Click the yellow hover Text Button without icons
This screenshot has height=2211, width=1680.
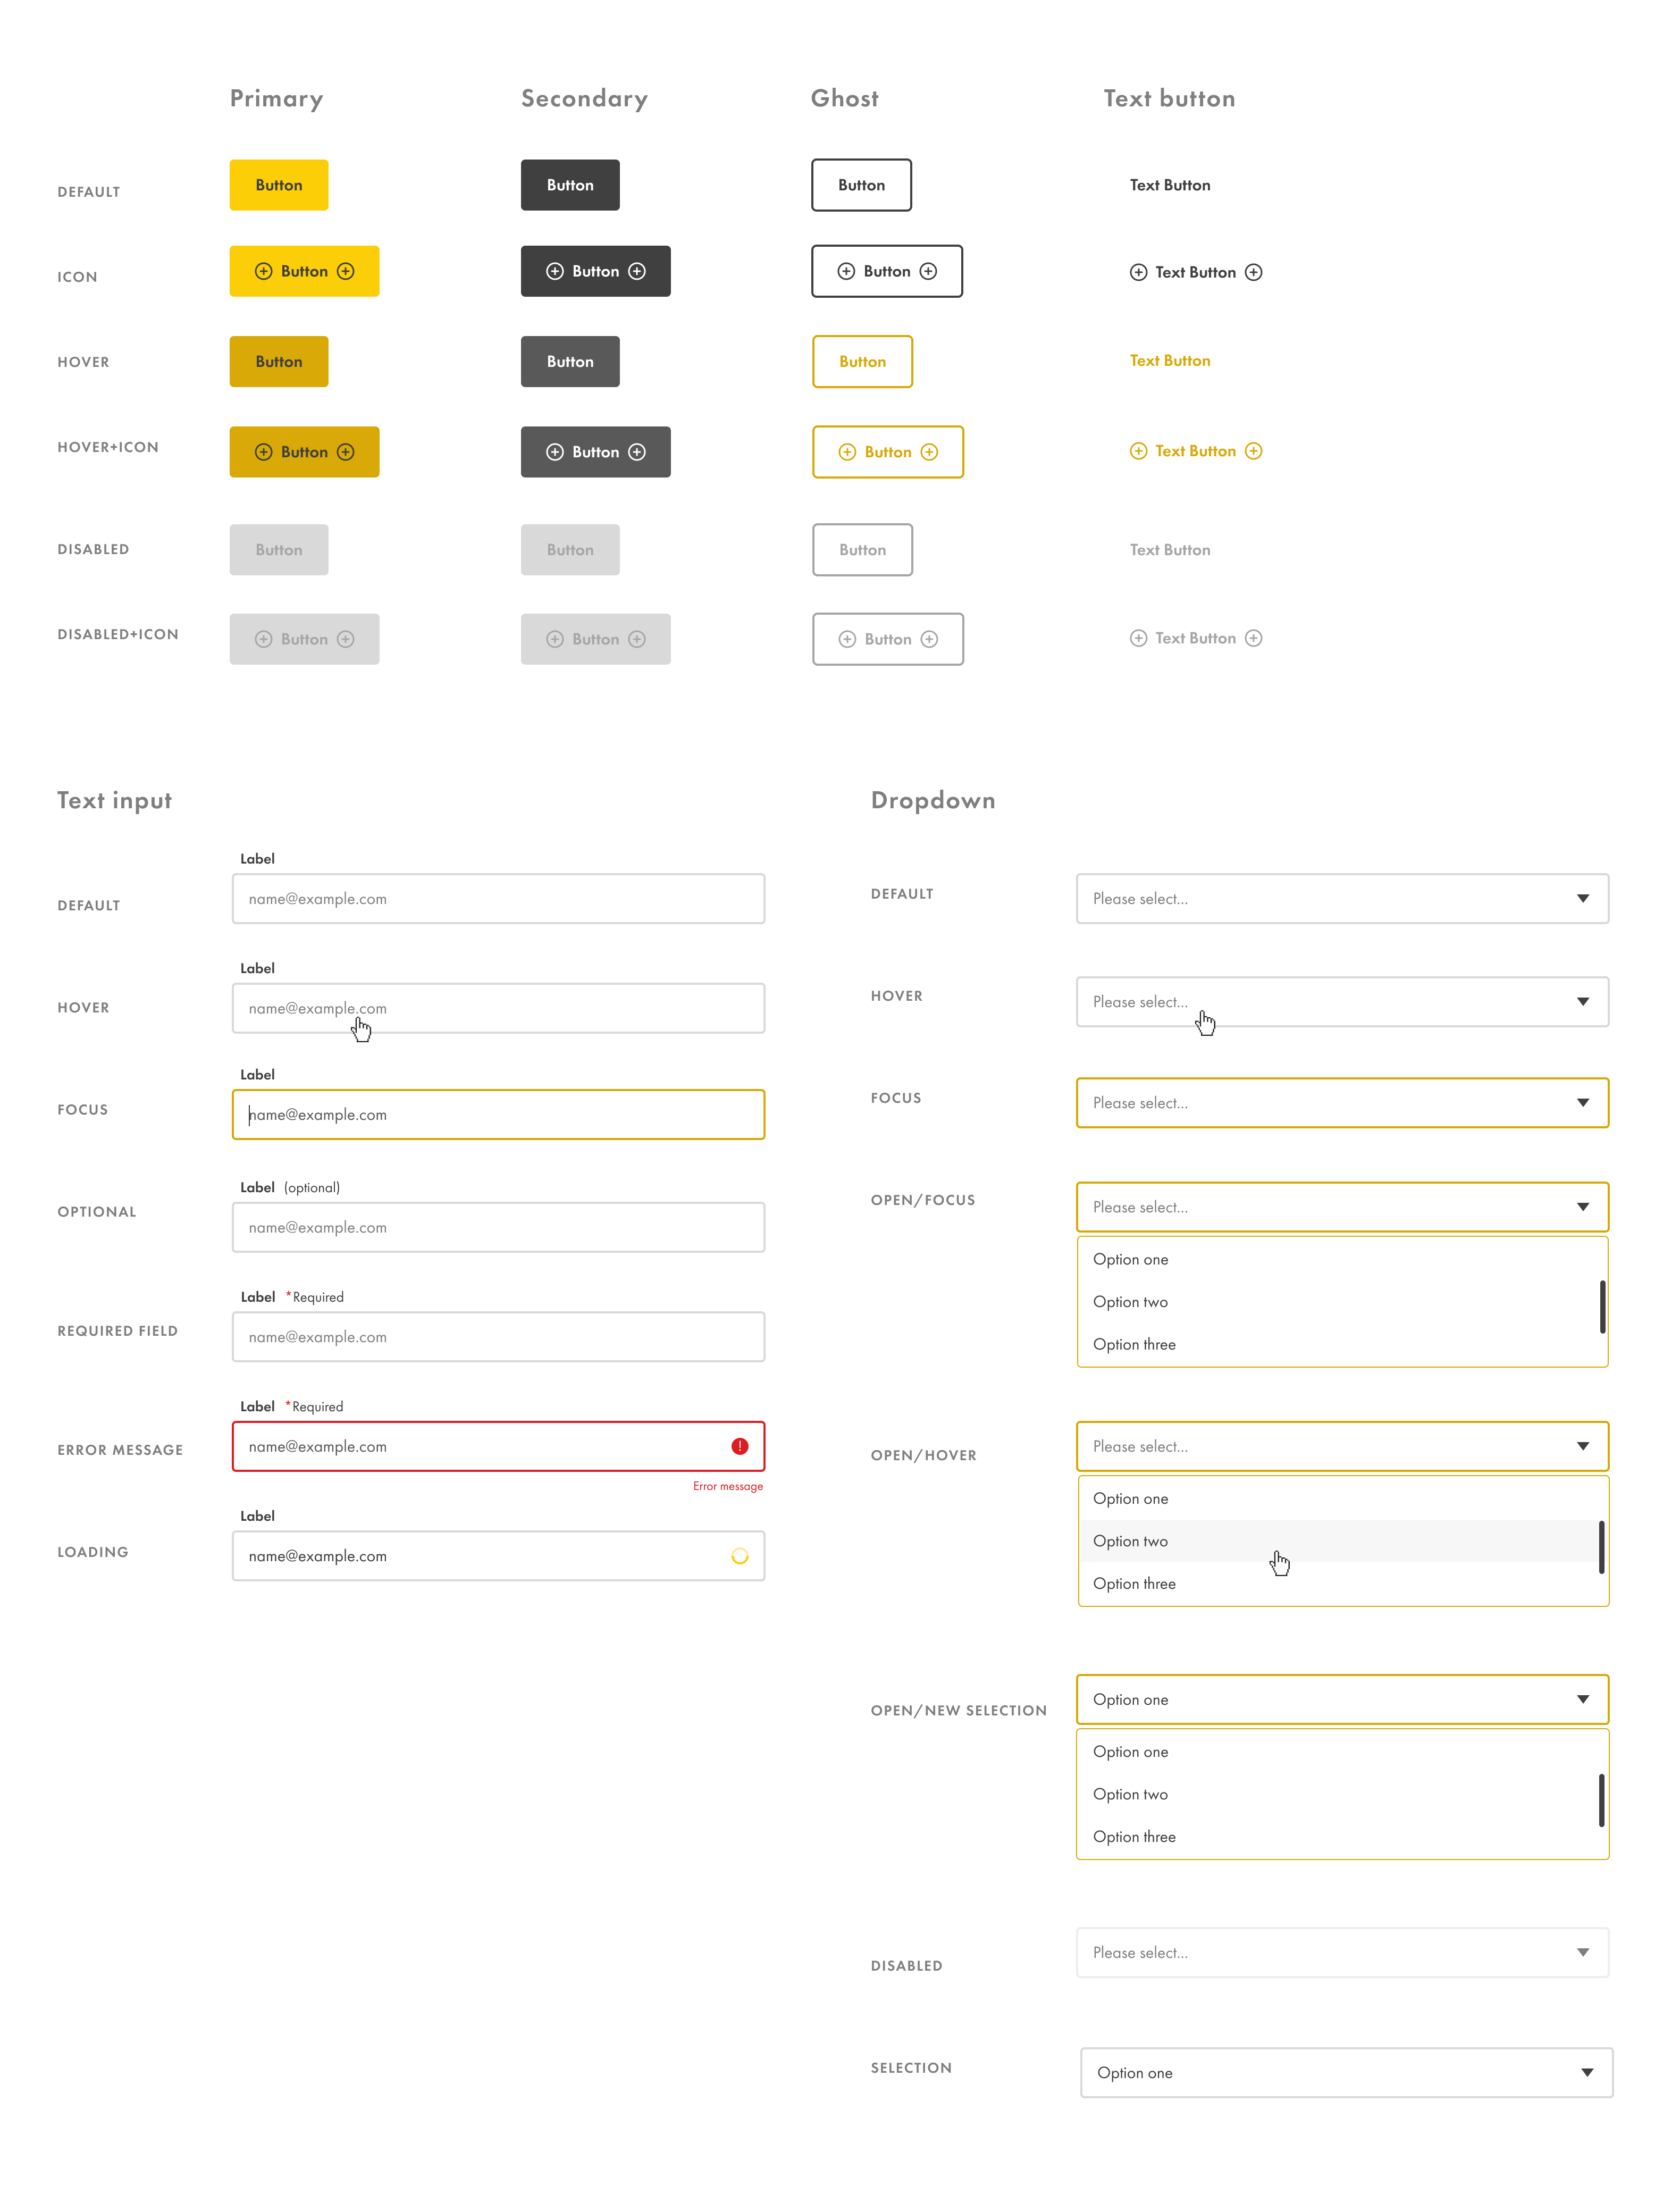click(1170, 361)
